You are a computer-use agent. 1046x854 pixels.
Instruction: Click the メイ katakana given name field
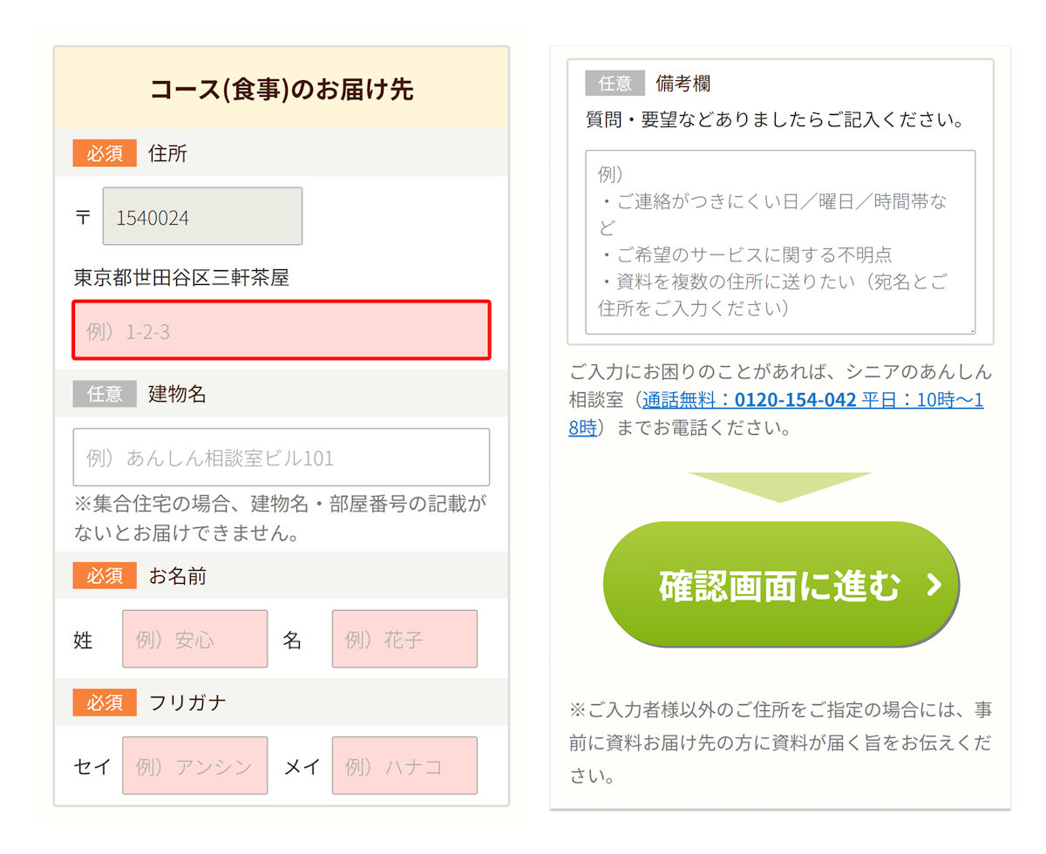point(404,765)
